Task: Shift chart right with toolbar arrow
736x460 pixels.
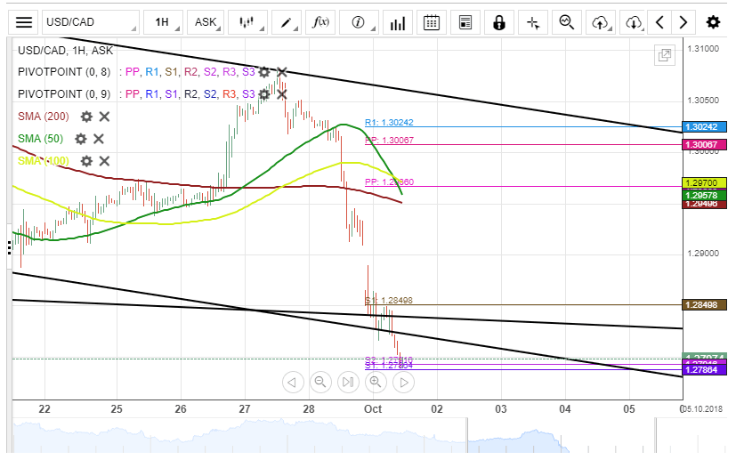Action: point(683,22)
